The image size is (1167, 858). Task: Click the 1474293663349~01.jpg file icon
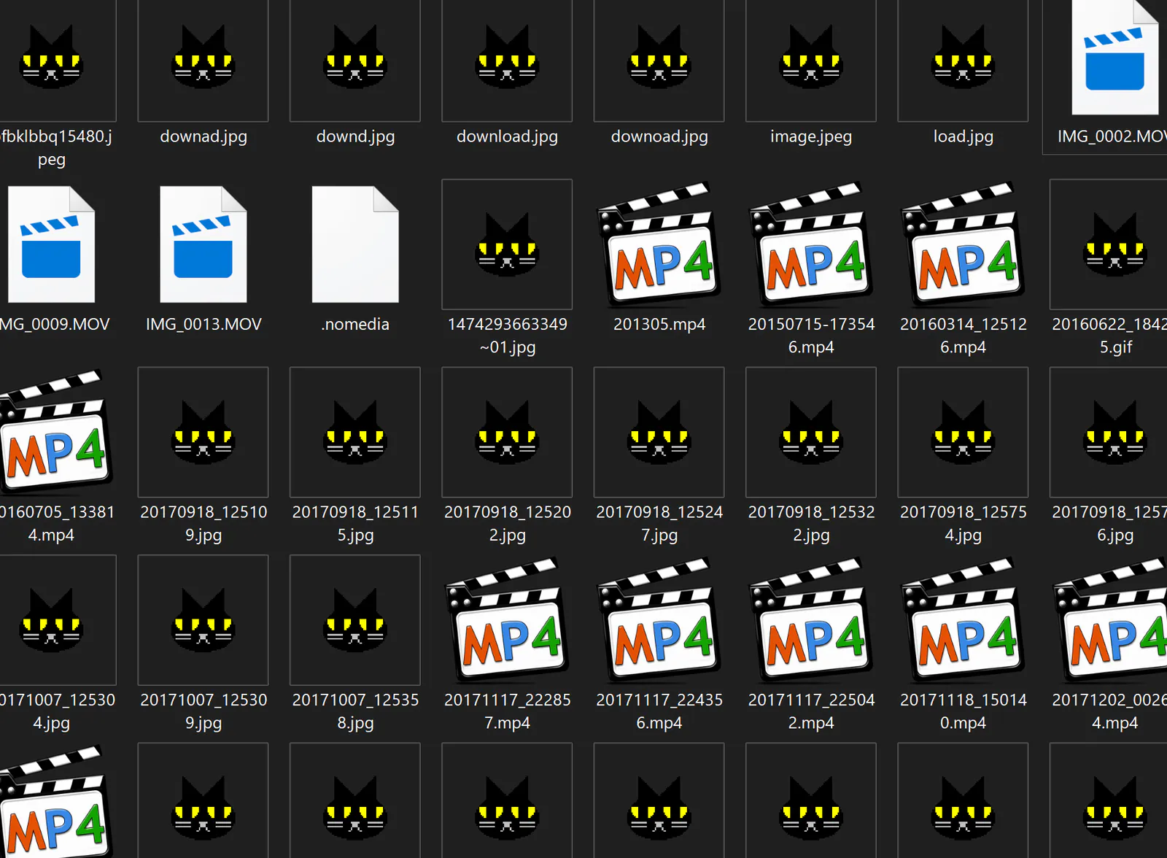coord(507,244)
